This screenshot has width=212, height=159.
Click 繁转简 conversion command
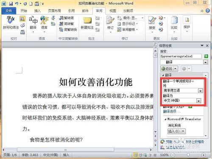(67, 18)
